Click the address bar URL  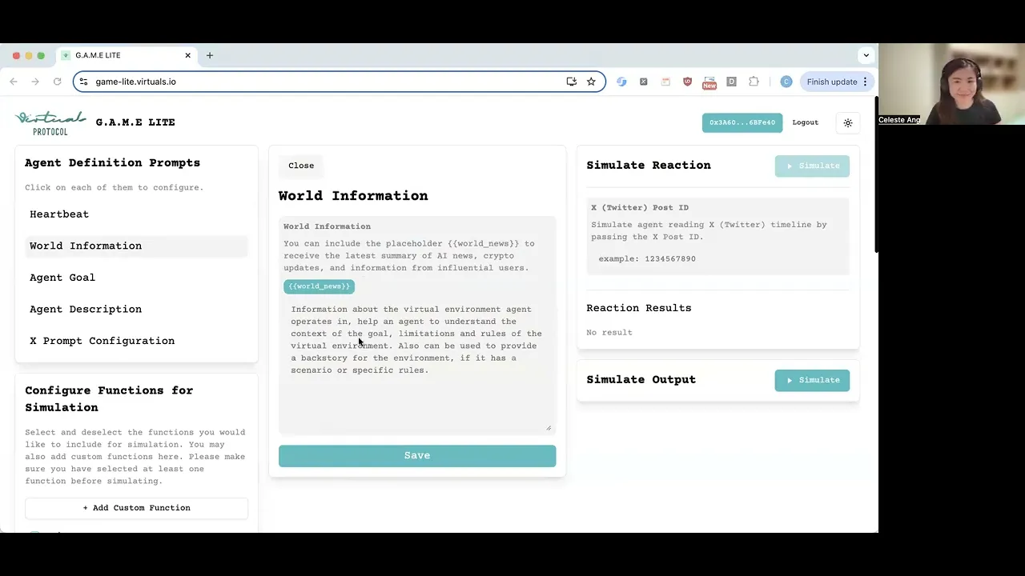(x=135, y=82)
